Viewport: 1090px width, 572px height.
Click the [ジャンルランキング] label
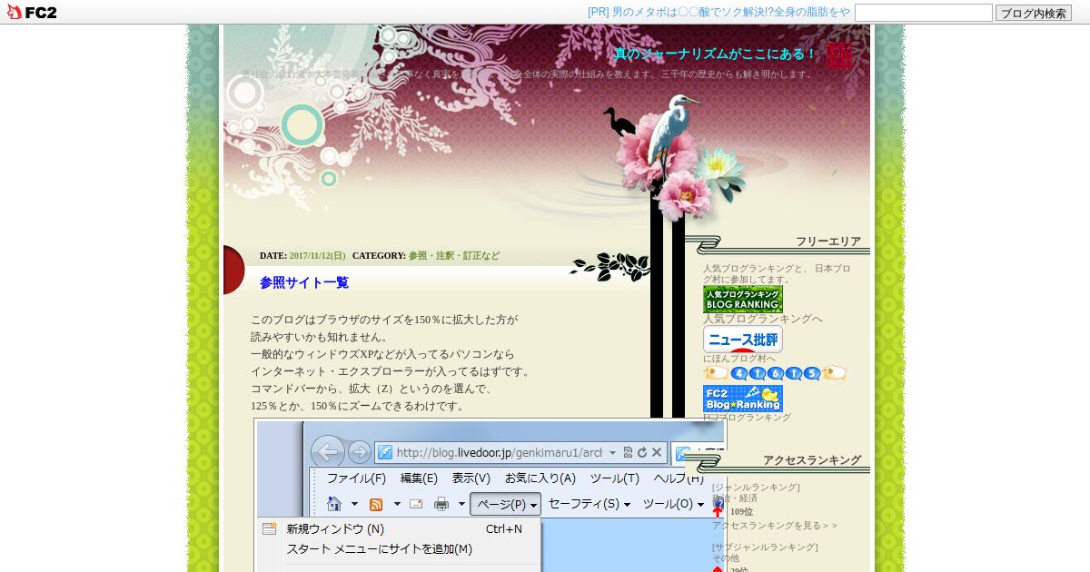[x=756, y=488]
